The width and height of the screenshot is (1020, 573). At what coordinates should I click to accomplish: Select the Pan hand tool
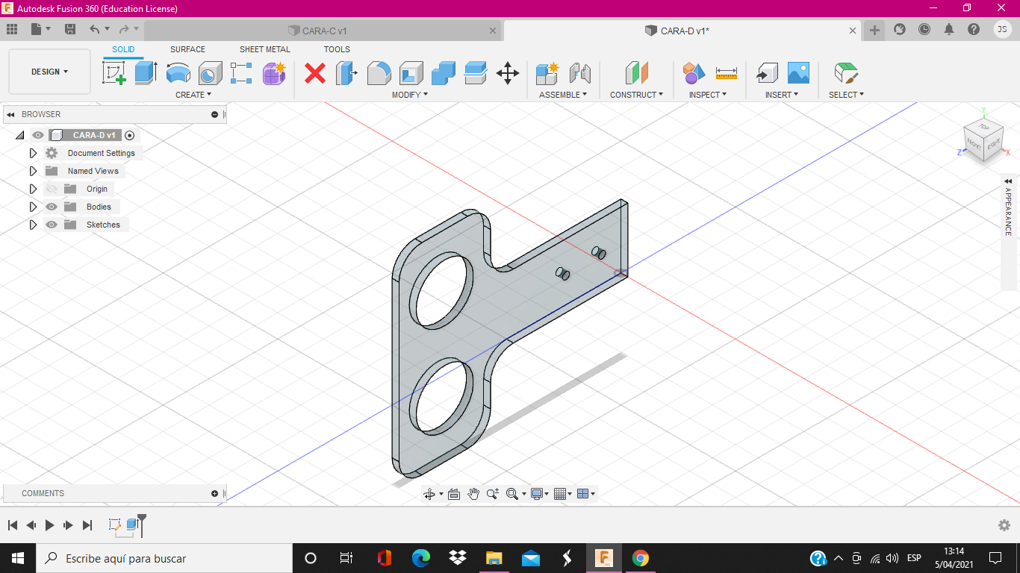coord(473,494)
